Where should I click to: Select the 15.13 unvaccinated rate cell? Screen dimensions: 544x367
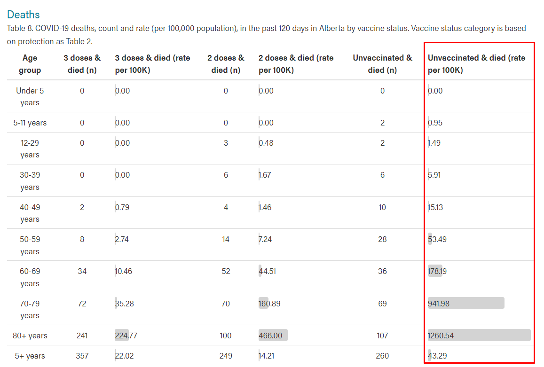(x=435, y=207)
